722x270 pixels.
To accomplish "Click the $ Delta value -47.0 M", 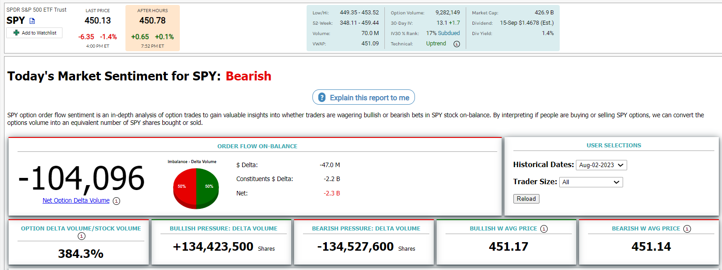I will [x=330, y=165].
